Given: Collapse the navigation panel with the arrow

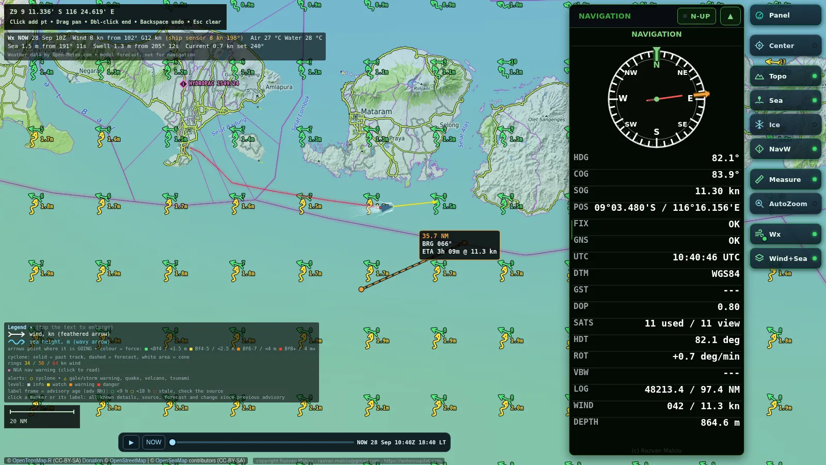Looking at the screenshot, I should pyautogui.click(x=730, y=16).
